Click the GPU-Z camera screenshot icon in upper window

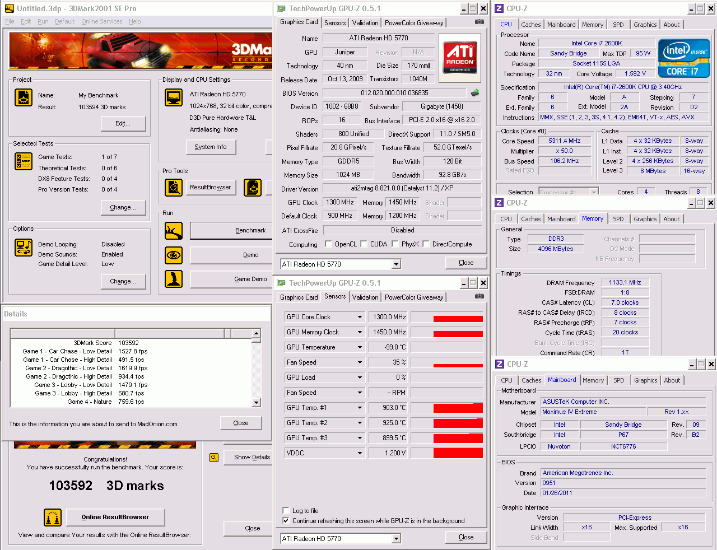coord(479,22)
